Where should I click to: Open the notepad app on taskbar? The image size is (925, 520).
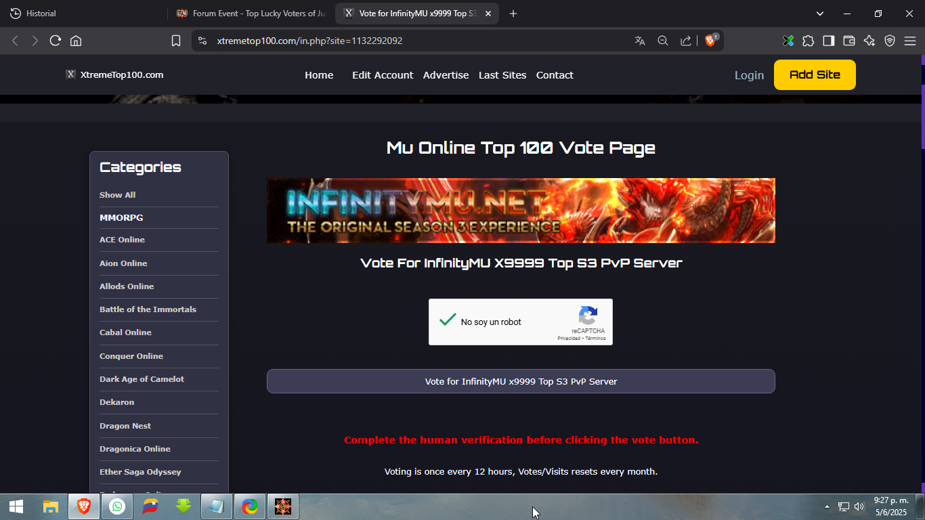pyautogui.click(x=217, y=506)
